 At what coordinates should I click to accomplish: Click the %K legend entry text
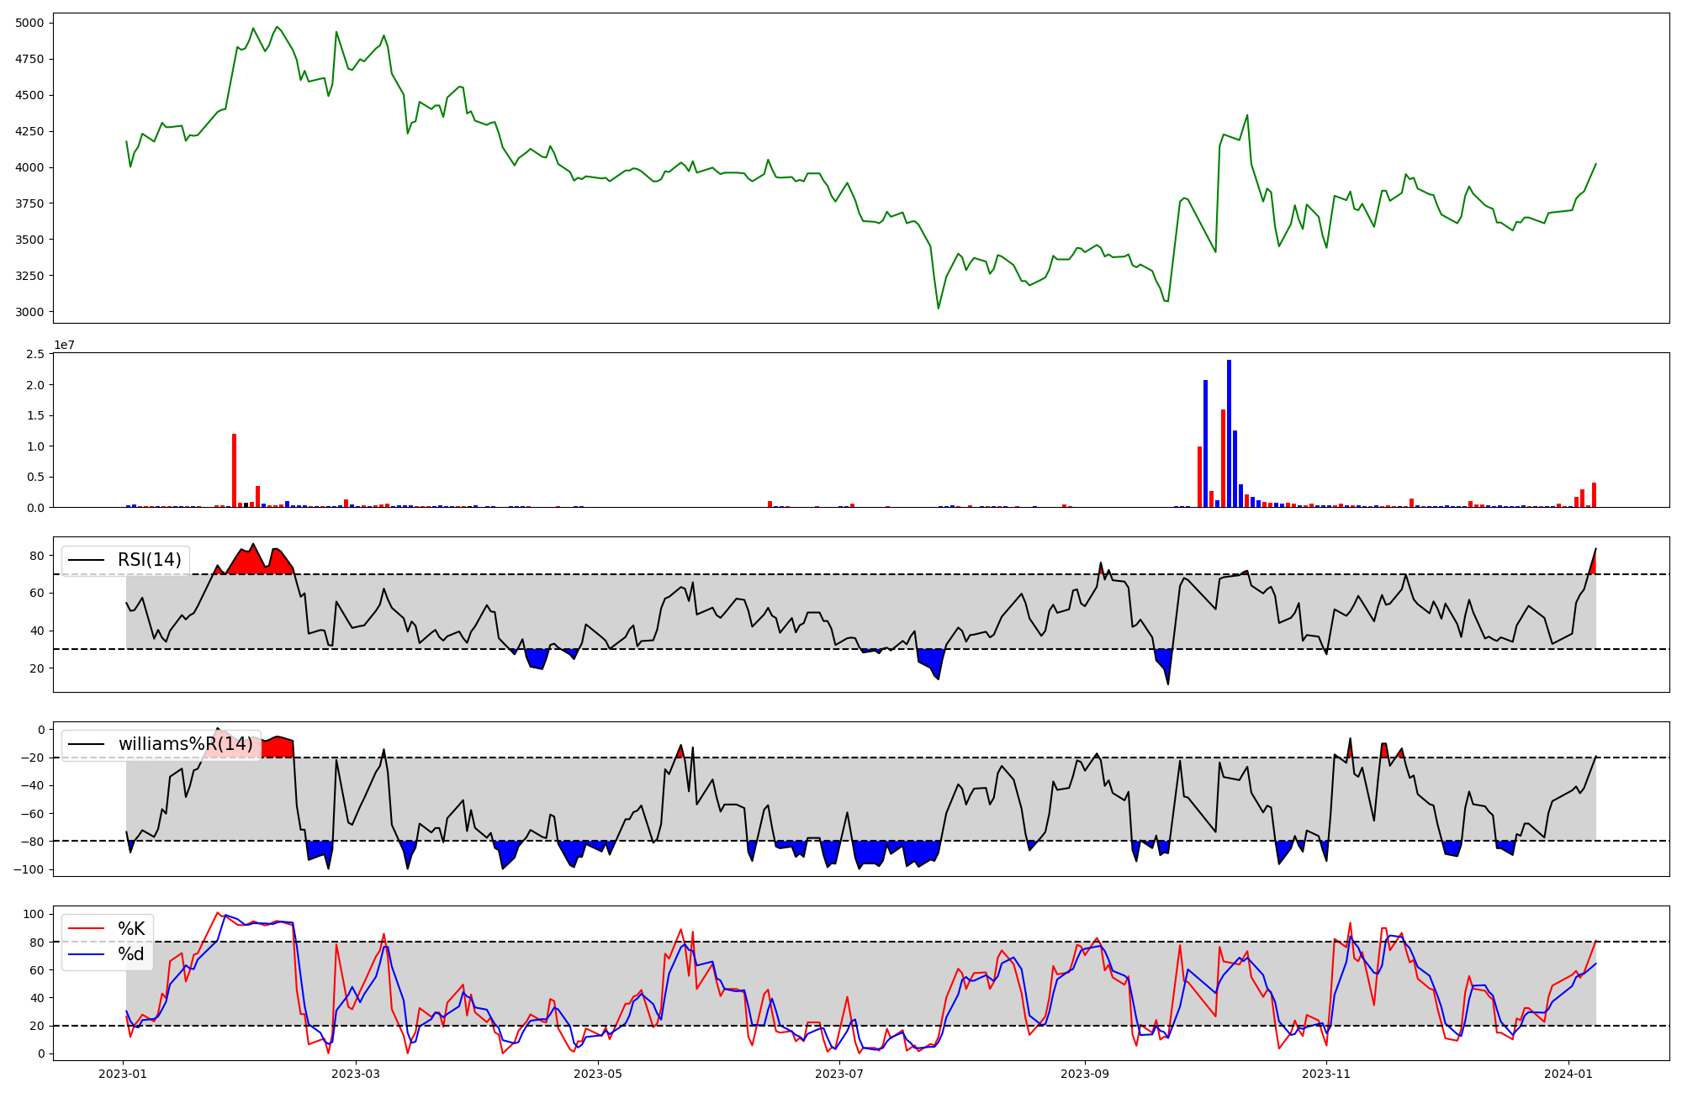[x=131, y=929]
